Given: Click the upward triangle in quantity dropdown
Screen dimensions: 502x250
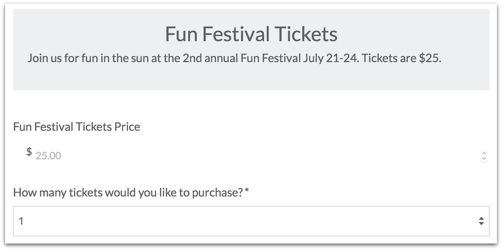Looking at the screenshot, I should tap(481, 219).
